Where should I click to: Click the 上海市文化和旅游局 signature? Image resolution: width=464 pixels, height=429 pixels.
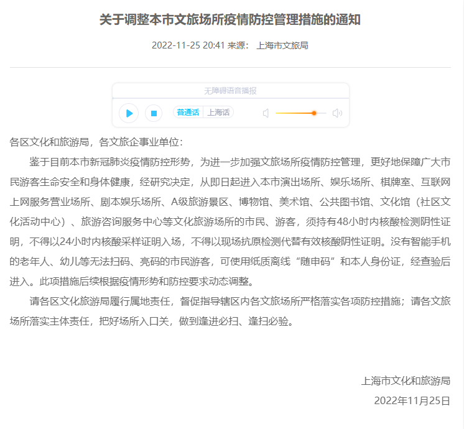pyautogui.click(x=406, y=381)
